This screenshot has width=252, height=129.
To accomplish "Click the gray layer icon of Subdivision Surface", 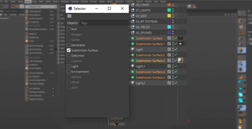I will click(x=169, y=38).
